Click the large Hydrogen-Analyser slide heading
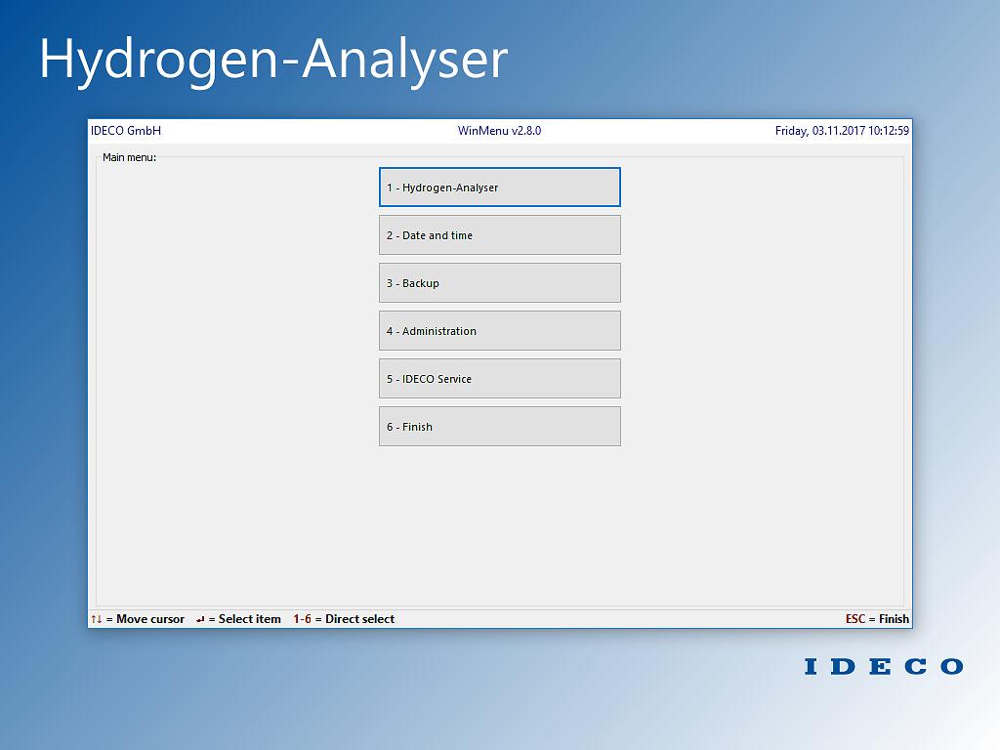The height and width of the screenshot is (750, 1000). coord(273,59)
